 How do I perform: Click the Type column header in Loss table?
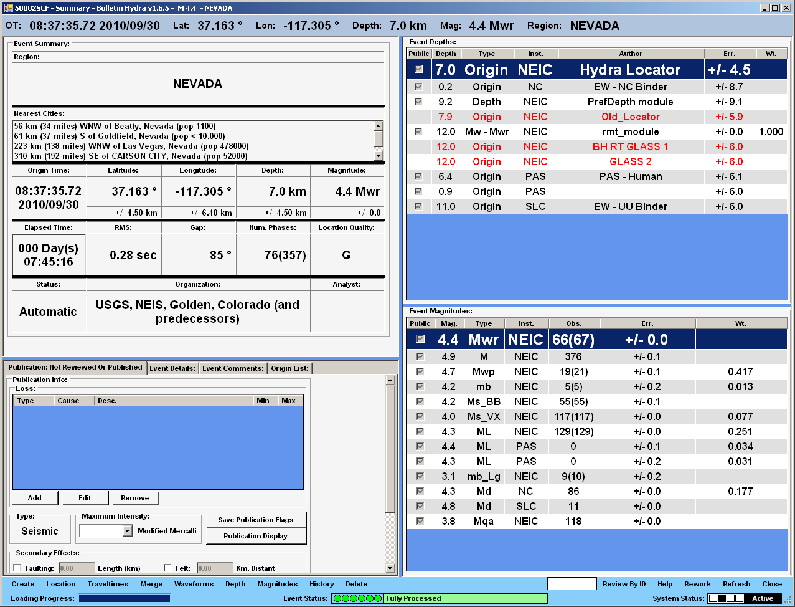click(34, 401)
